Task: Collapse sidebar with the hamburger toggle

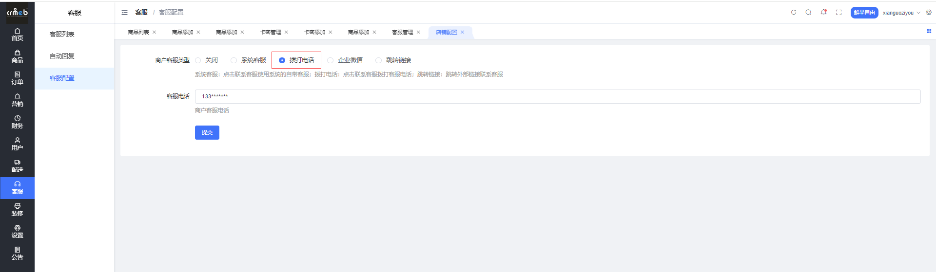Action: coord(124,13)
